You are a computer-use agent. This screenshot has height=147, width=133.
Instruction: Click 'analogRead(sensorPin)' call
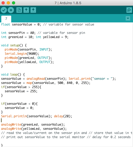(x=46, y=79)
